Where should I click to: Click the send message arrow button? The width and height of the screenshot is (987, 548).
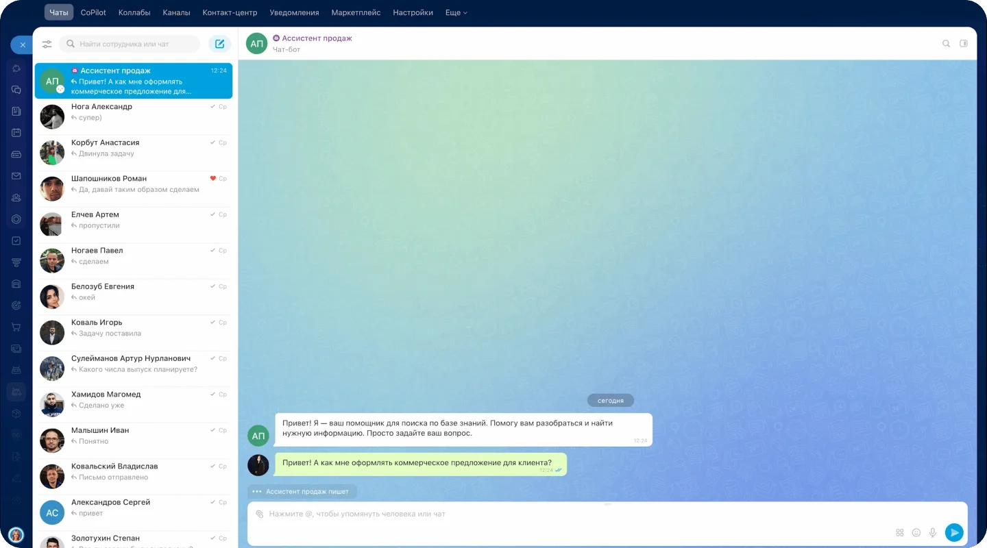point(953,532)
